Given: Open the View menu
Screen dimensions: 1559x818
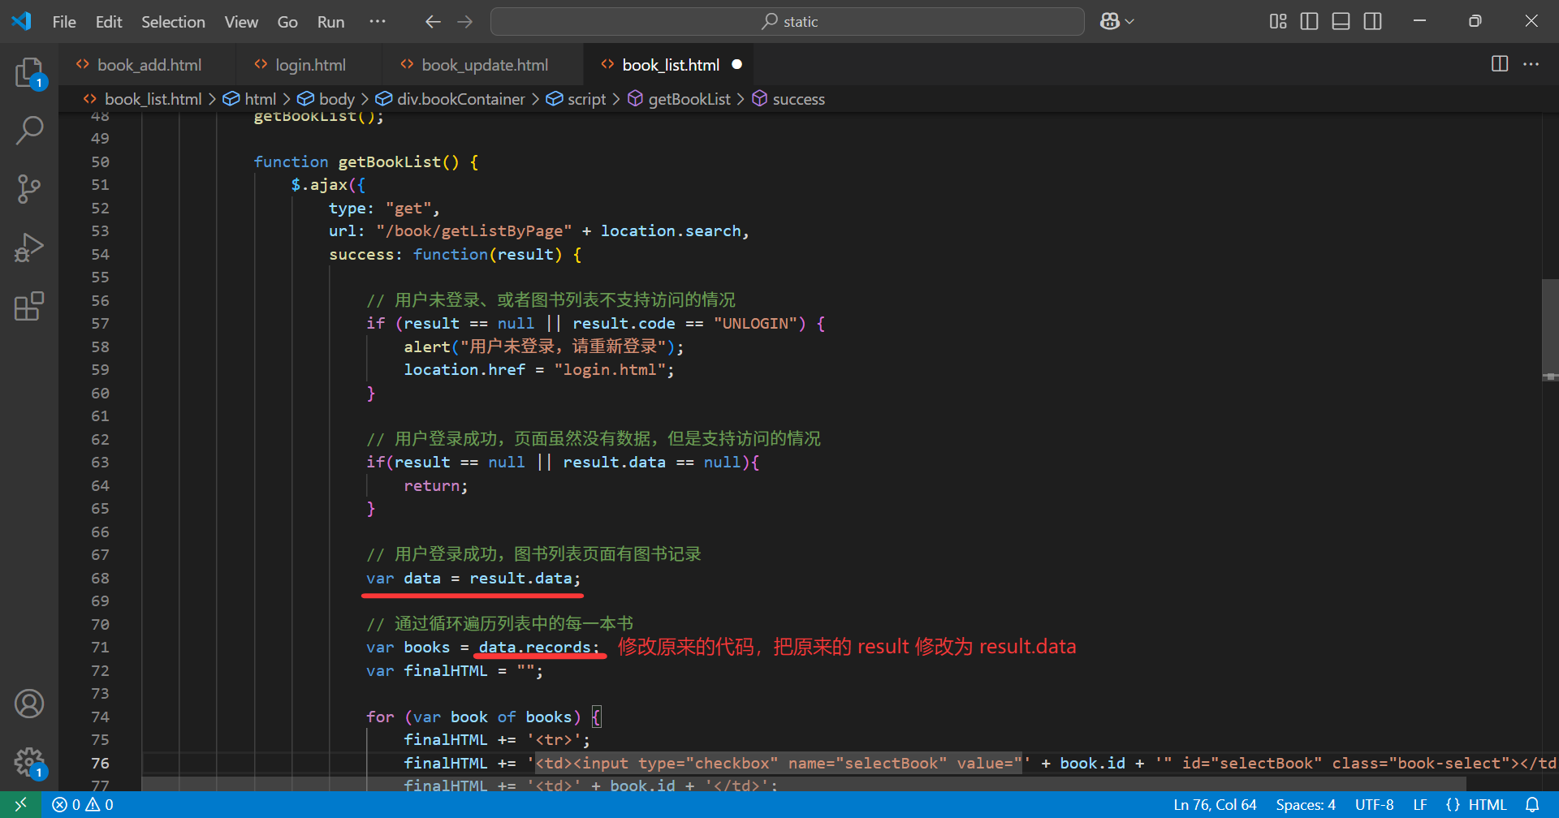Looking at the screenshot, I should [241, 22].
